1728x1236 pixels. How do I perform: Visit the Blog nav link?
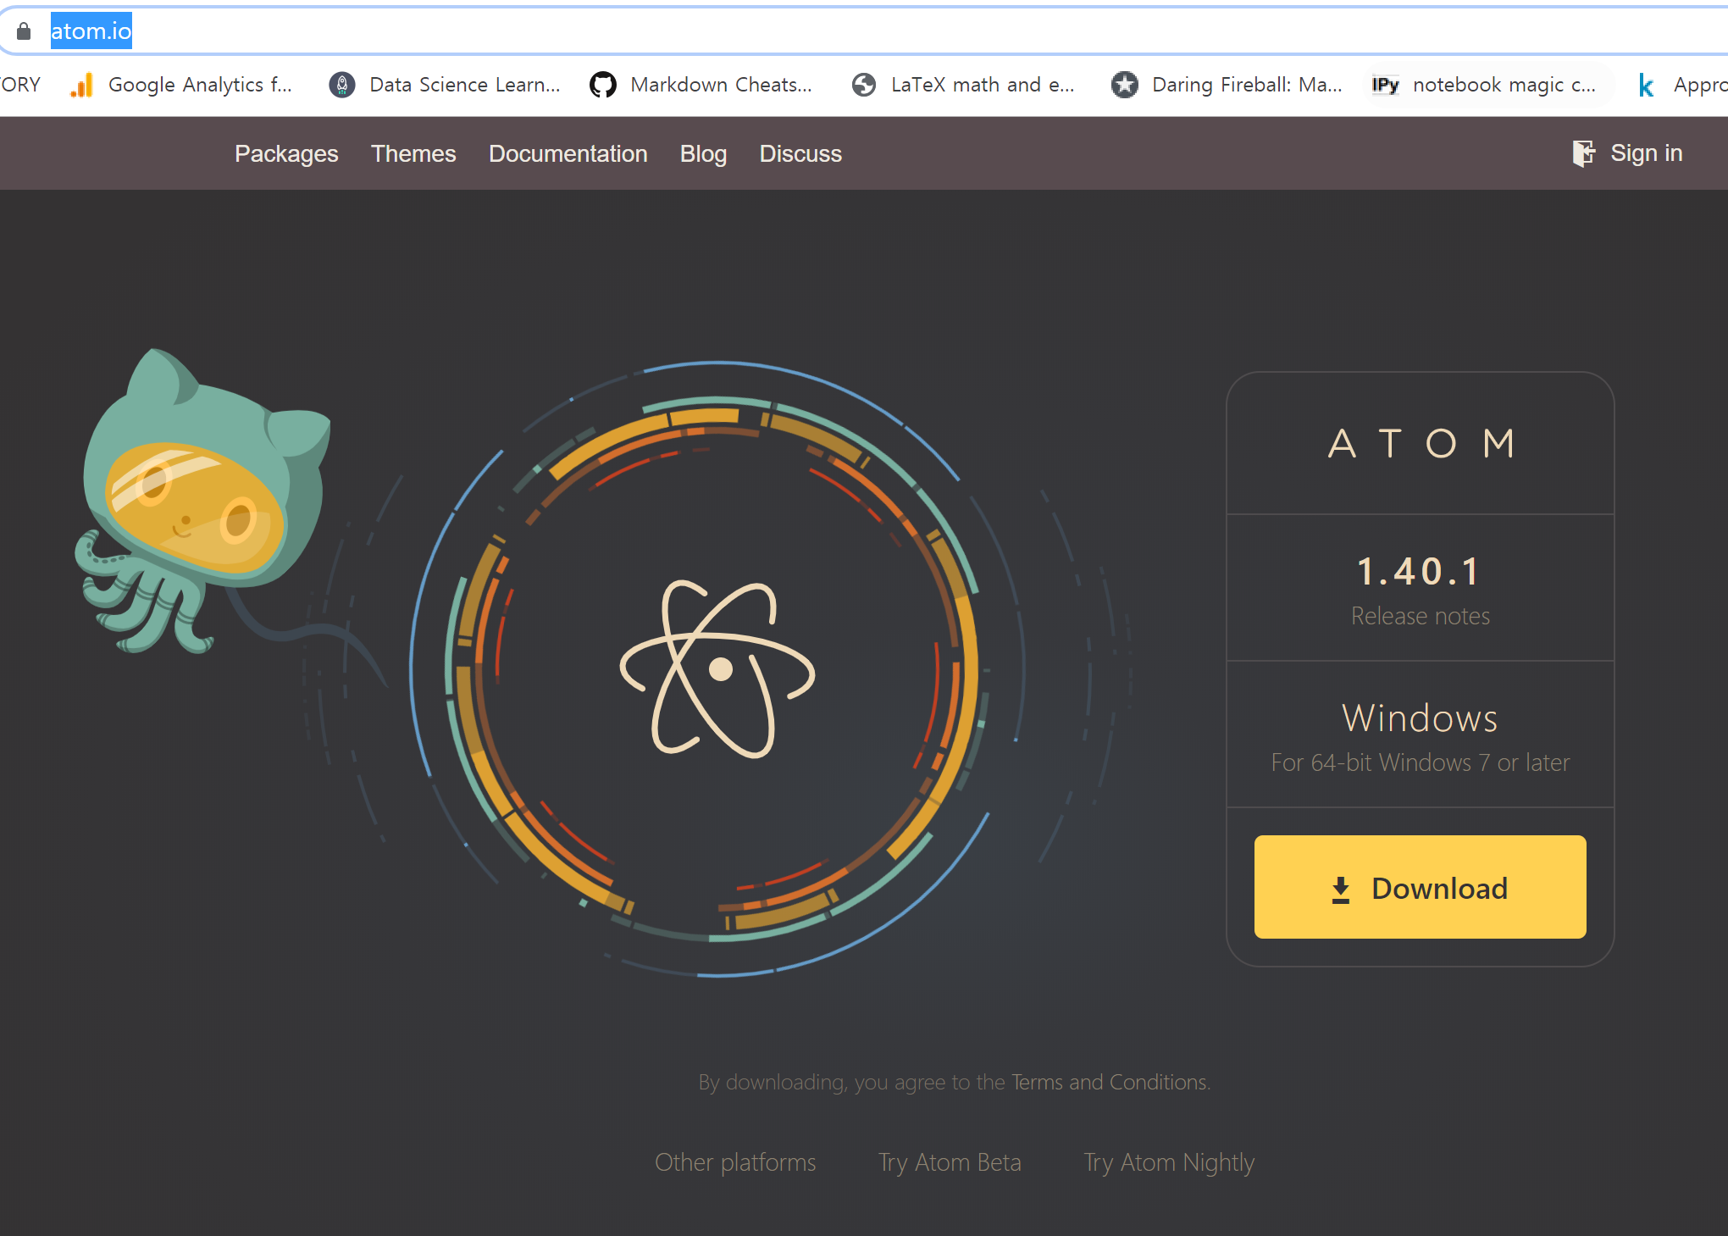point(703,154)
